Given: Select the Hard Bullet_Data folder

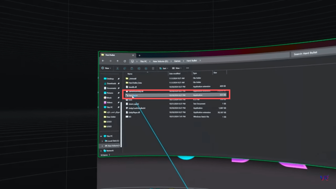Looking at the screenshot, I should pyautogui.click(x=135, y=83).
